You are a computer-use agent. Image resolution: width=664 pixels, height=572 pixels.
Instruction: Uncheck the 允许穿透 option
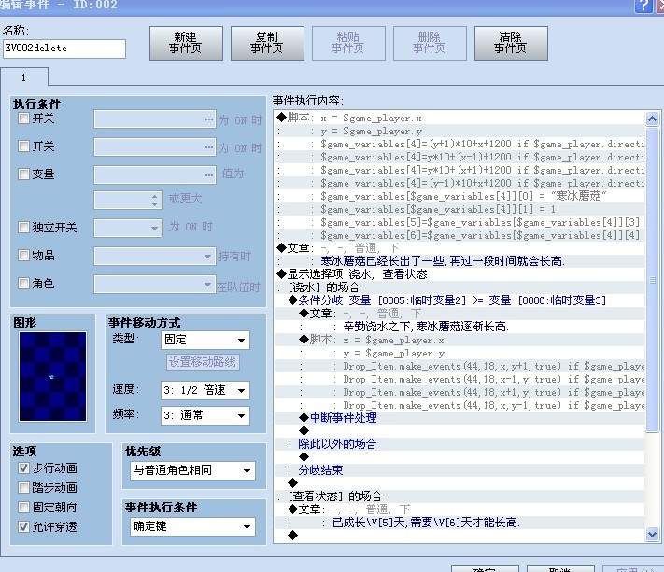coord(23,526)
